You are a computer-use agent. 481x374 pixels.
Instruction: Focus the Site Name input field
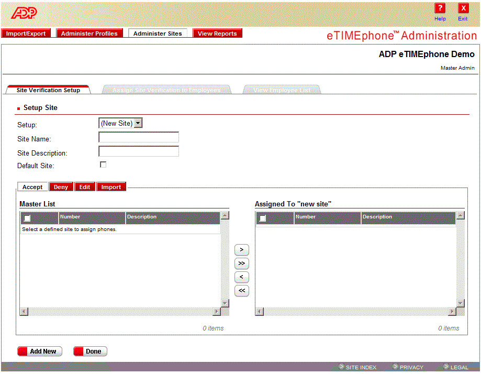click(139, 137)
